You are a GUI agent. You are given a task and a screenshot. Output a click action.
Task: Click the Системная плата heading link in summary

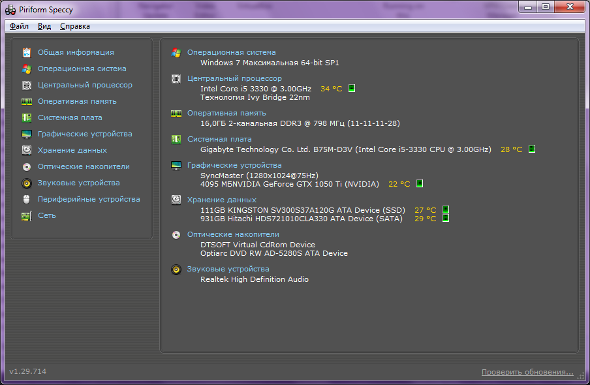click(x=219, y=139)
